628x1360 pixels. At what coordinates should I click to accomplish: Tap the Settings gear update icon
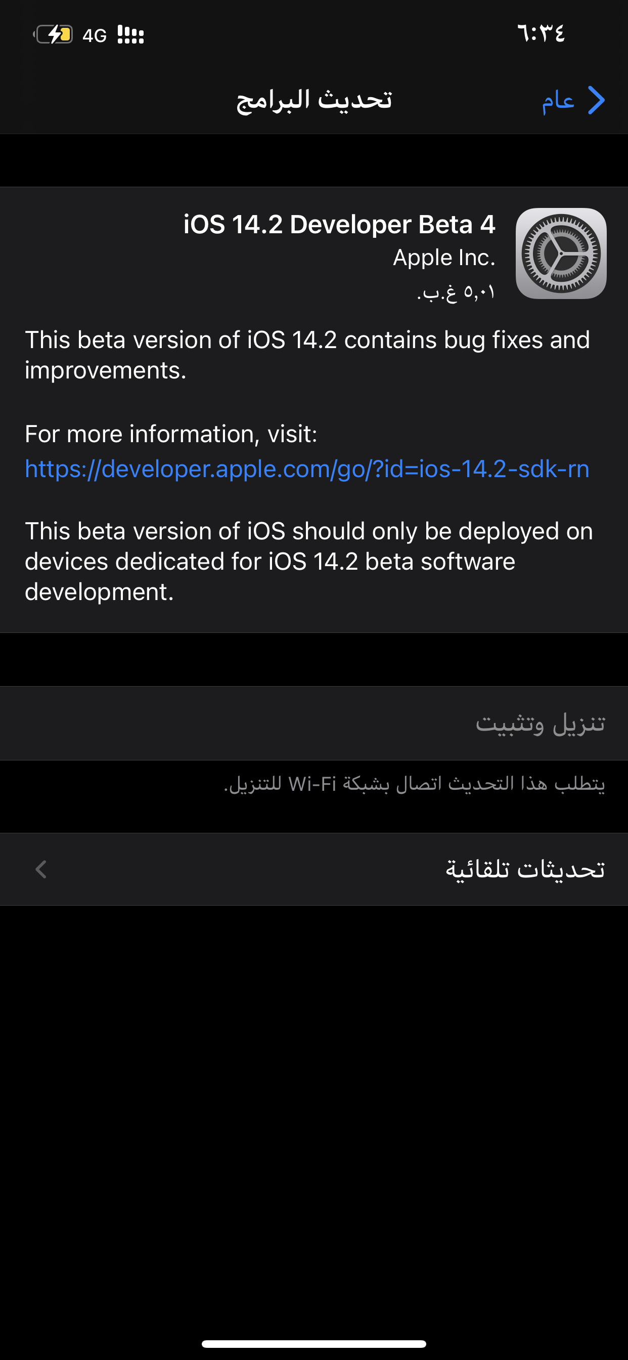(561, 253)
